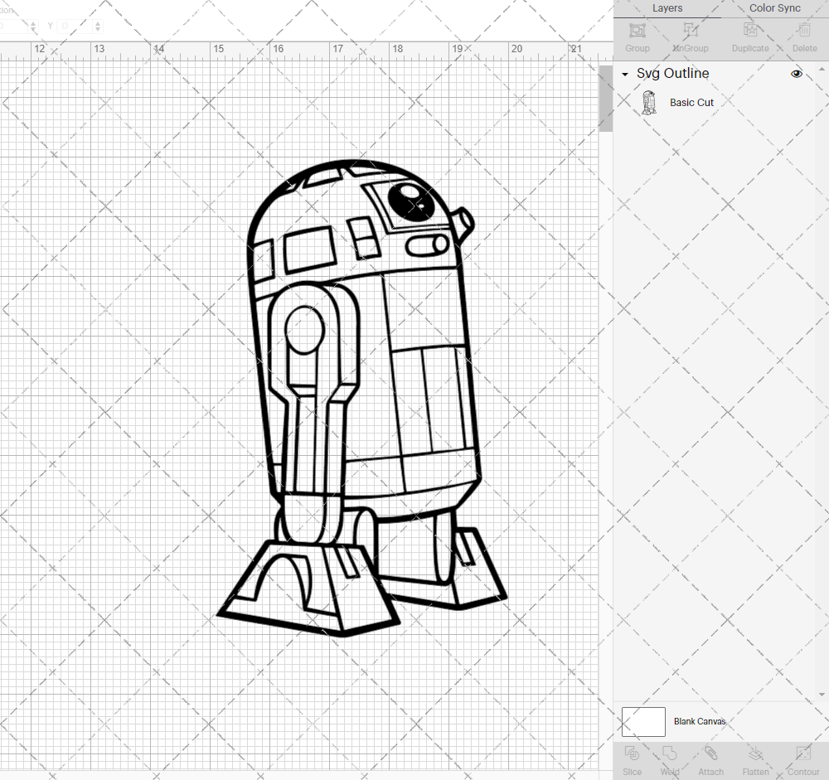Hide the Svg Outline group using its eye icon

coord(797,73)
